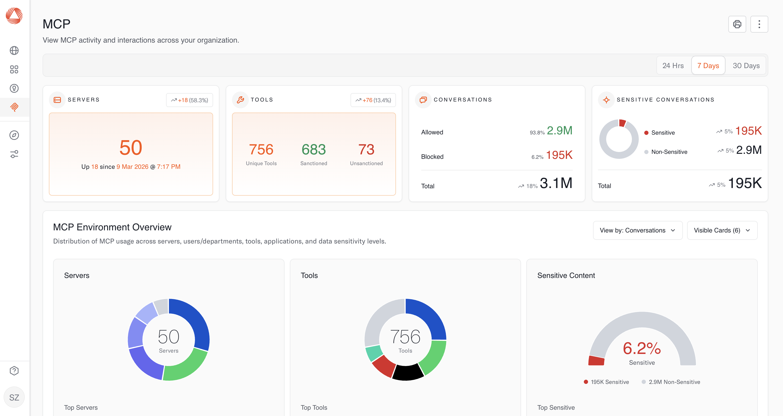Open the compass explore sidebar icon
Viewport: 783px width, 416px height.
pyautogui.click(x=14, y=135)
